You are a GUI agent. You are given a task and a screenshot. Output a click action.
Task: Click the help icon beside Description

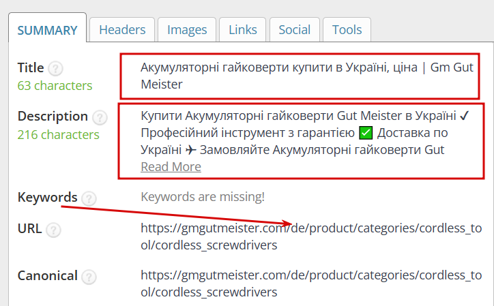pyautogui.click(x=100, y=117)
